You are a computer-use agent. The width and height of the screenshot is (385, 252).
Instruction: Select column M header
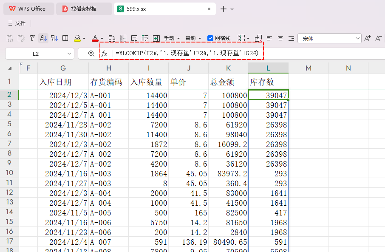(309, 68)
